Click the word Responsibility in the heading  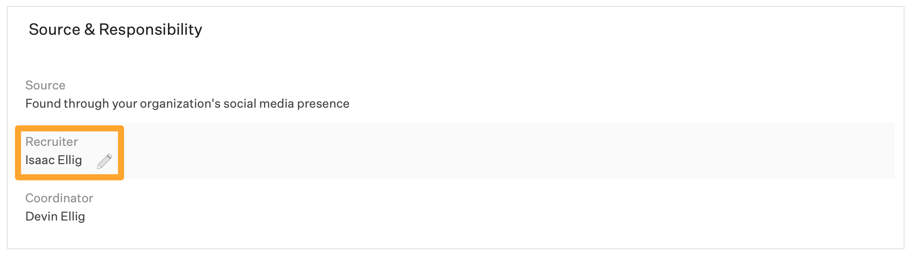[151, 30]
